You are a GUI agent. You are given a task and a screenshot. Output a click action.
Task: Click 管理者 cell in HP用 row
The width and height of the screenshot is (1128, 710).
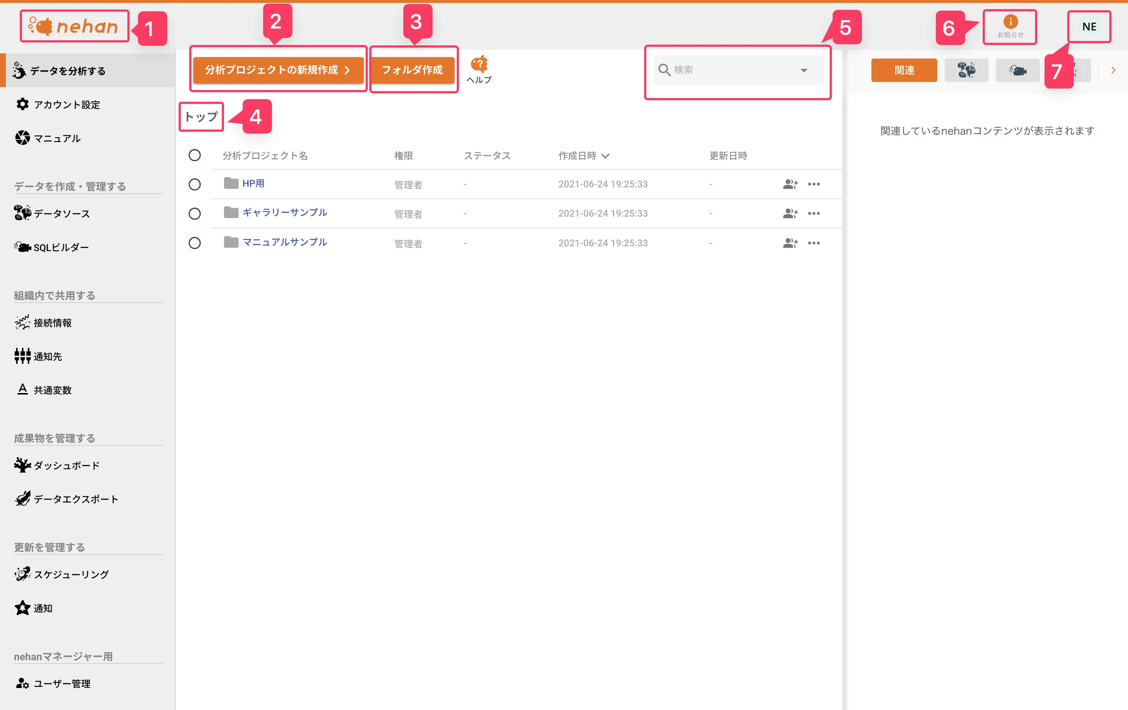(408, 184)
